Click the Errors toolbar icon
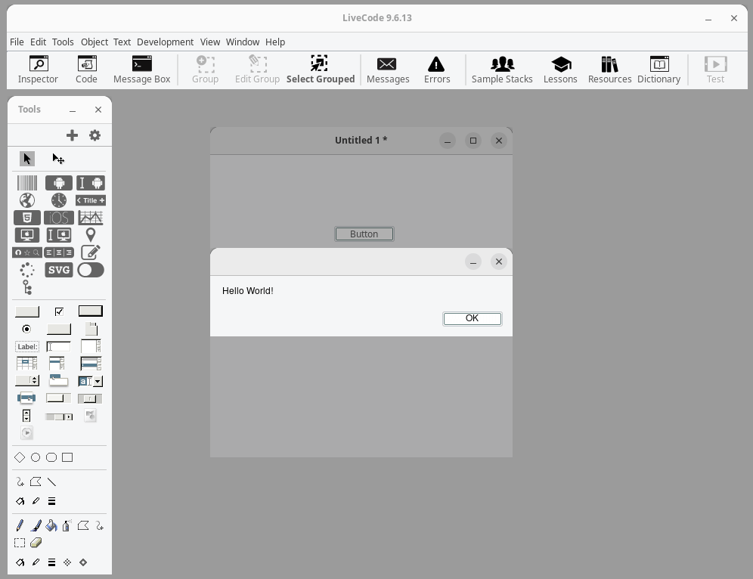Image resolution: width=753 pixels, height=579 pixels. click(436, 70)
